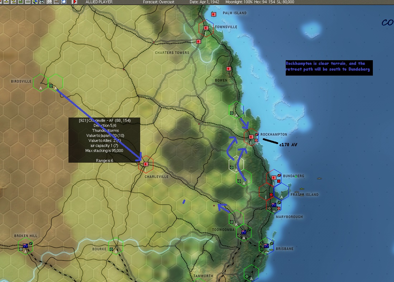Click the BIRDSVILLE map label
This screenshot has height=282, width=394.
point(21,81)
